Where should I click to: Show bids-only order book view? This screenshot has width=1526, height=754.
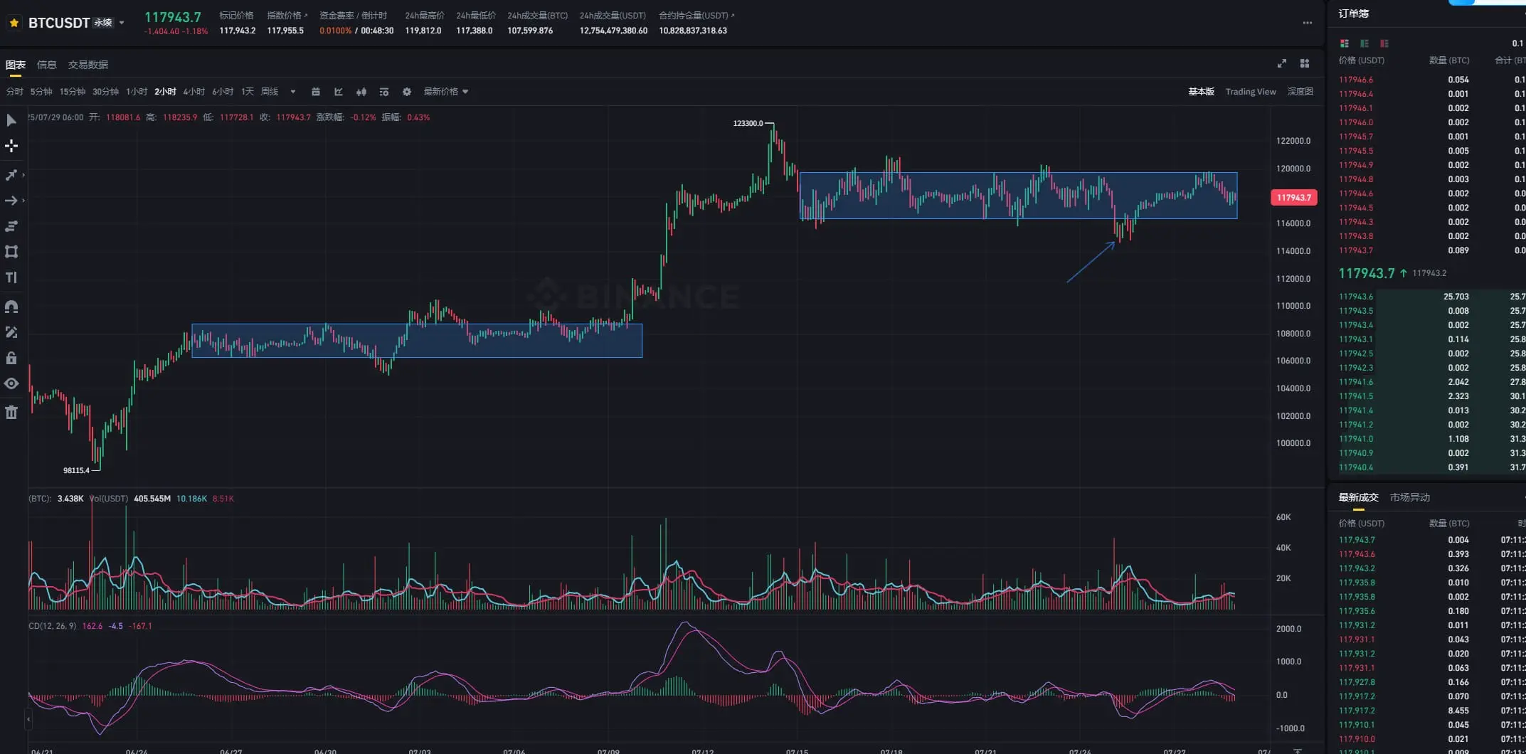1365,43
